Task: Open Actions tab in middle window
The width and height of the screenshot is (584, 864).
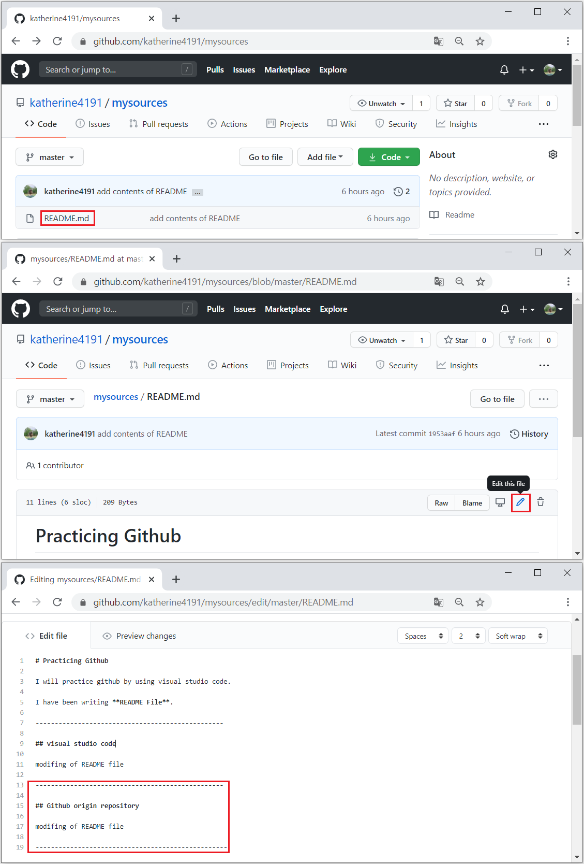Action: coord(228,366)
